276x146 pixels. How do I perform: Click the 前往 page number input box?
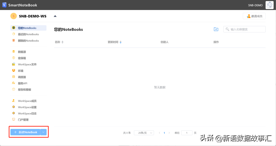(x=187, y=133)
